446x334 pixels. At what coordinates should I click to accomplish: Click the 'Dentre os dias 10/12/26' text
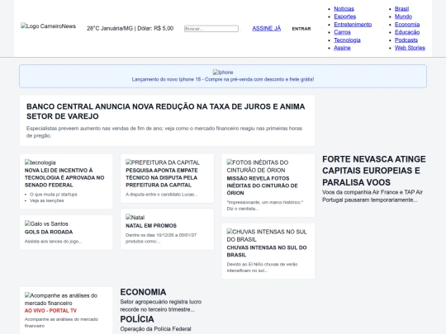[161, 238]
